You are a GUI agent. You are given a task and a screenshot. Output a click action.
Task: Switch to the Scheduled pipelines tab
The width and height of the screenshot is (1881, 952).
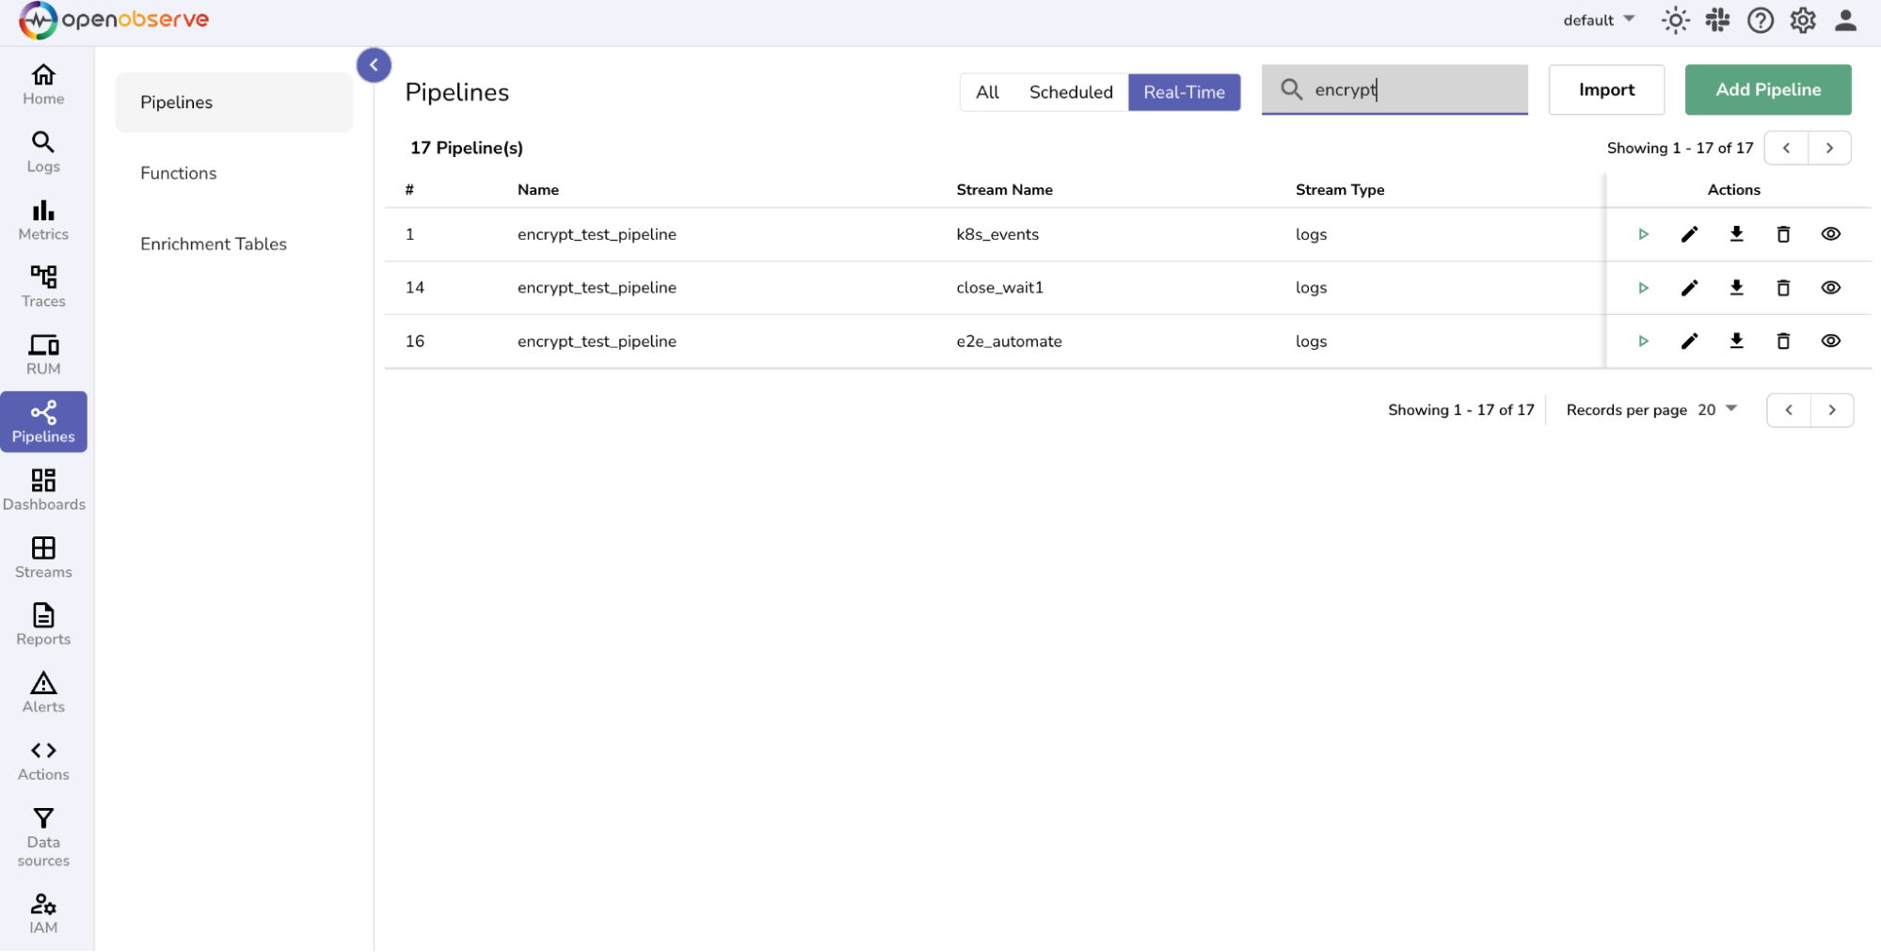point(1071,92)
